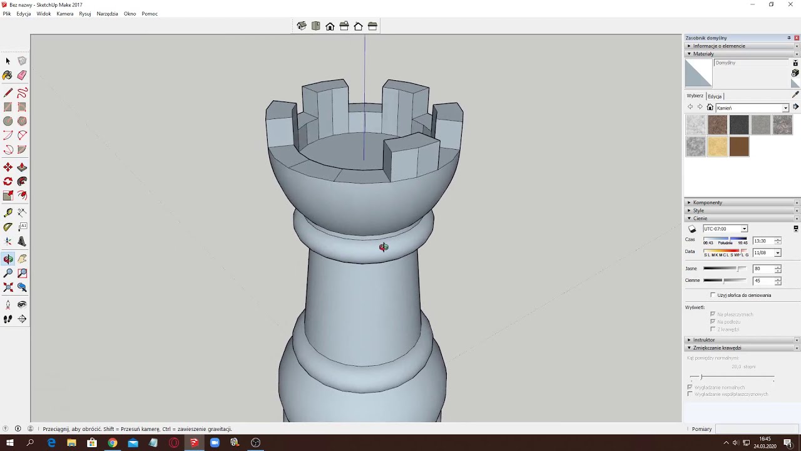
Task: Toggle 'Na płaszczyznach' checkbox
Action: click(713, 314)
